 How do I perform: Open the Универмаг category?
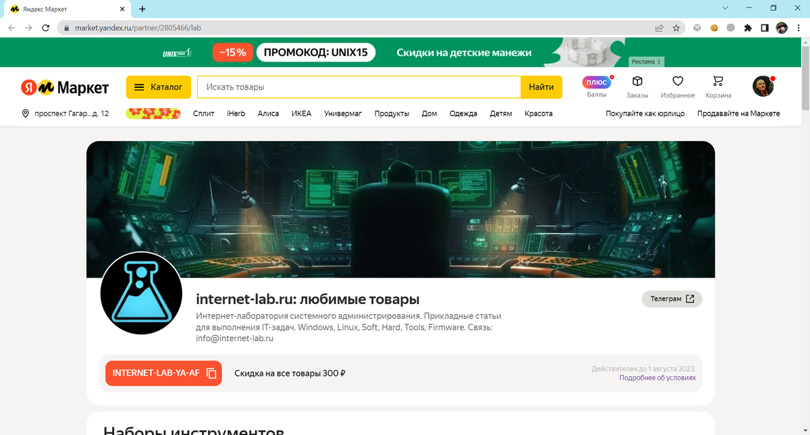tap(343, 113)
